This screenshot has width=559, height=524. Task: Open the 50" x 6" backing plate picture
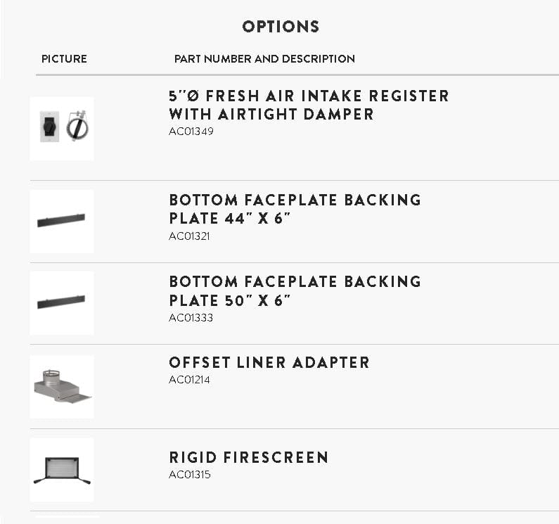click(62, 303)
